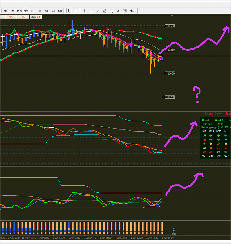Click the PAC chart button
This screenshot has width=231, height=244.
pos(23,17)
